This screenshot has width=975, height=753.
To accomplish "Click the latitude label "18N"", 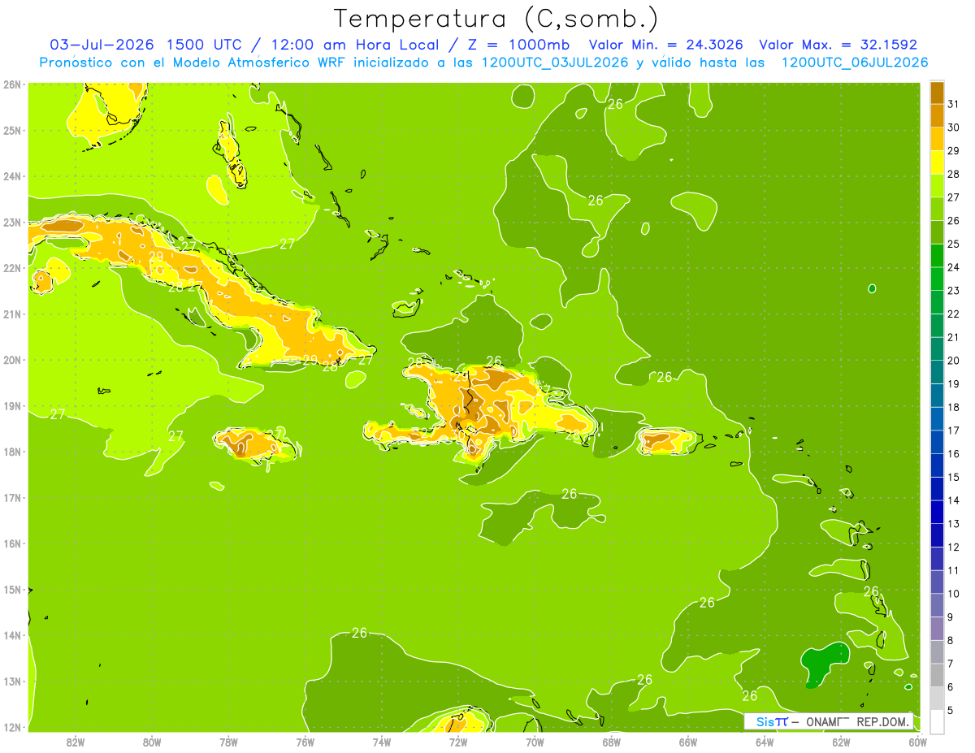I will 11,452.
